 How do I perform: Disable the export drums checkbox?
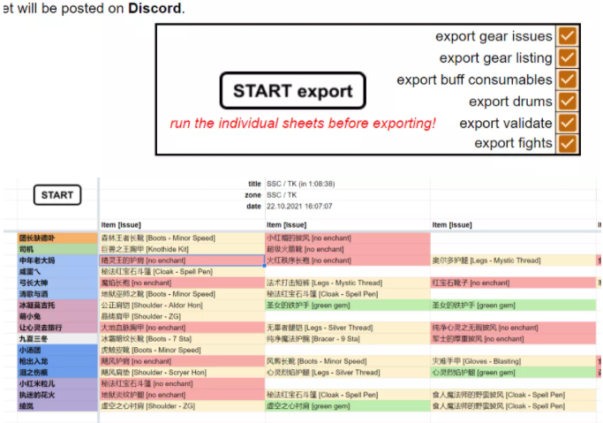pyautogui.click(x=567, y=102)
